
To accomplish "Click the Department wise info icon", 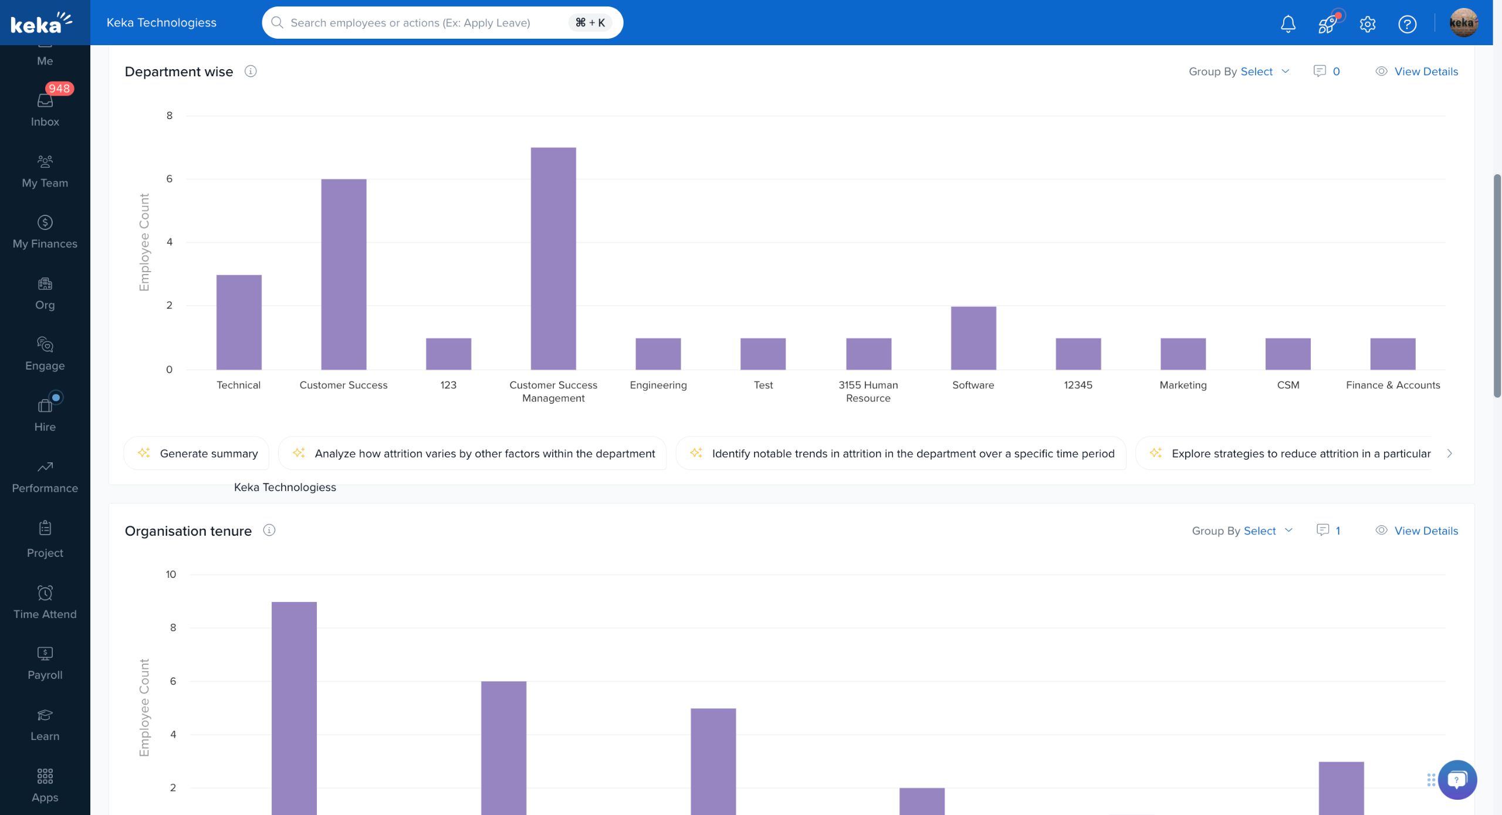I will 251,71.
